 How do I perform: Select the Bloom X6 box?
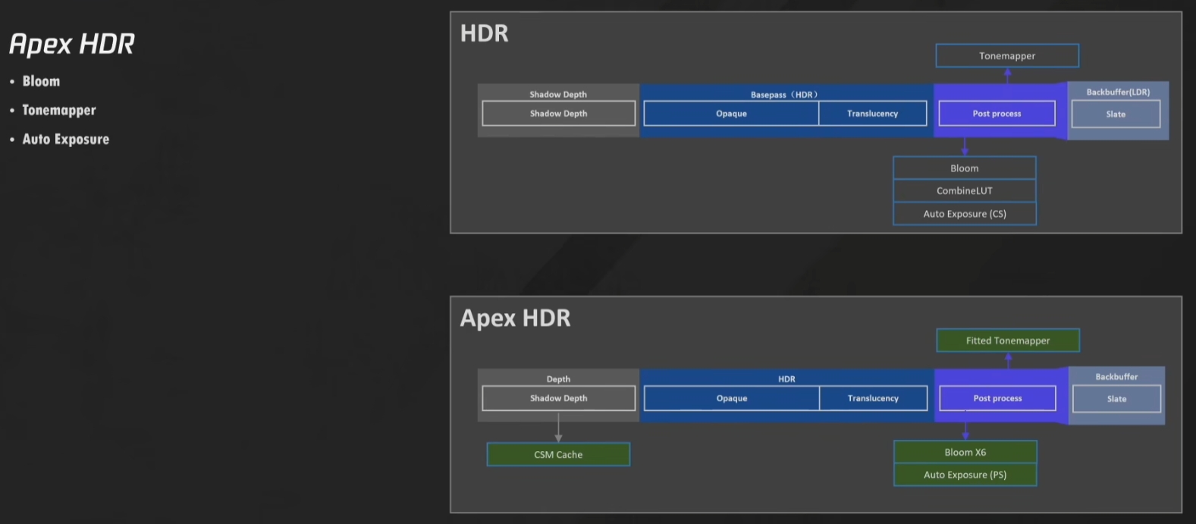click(x=965, y=452)
